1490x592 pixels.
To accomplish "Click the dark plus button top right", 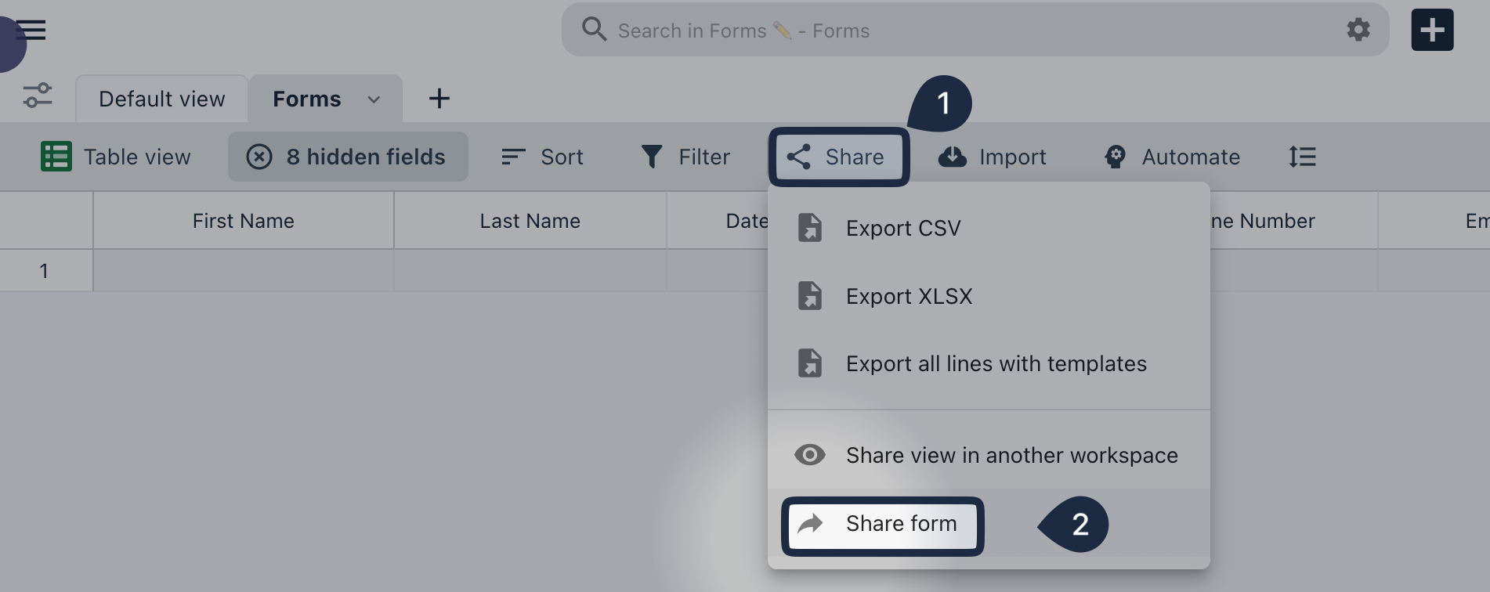I will [1432, 30].
